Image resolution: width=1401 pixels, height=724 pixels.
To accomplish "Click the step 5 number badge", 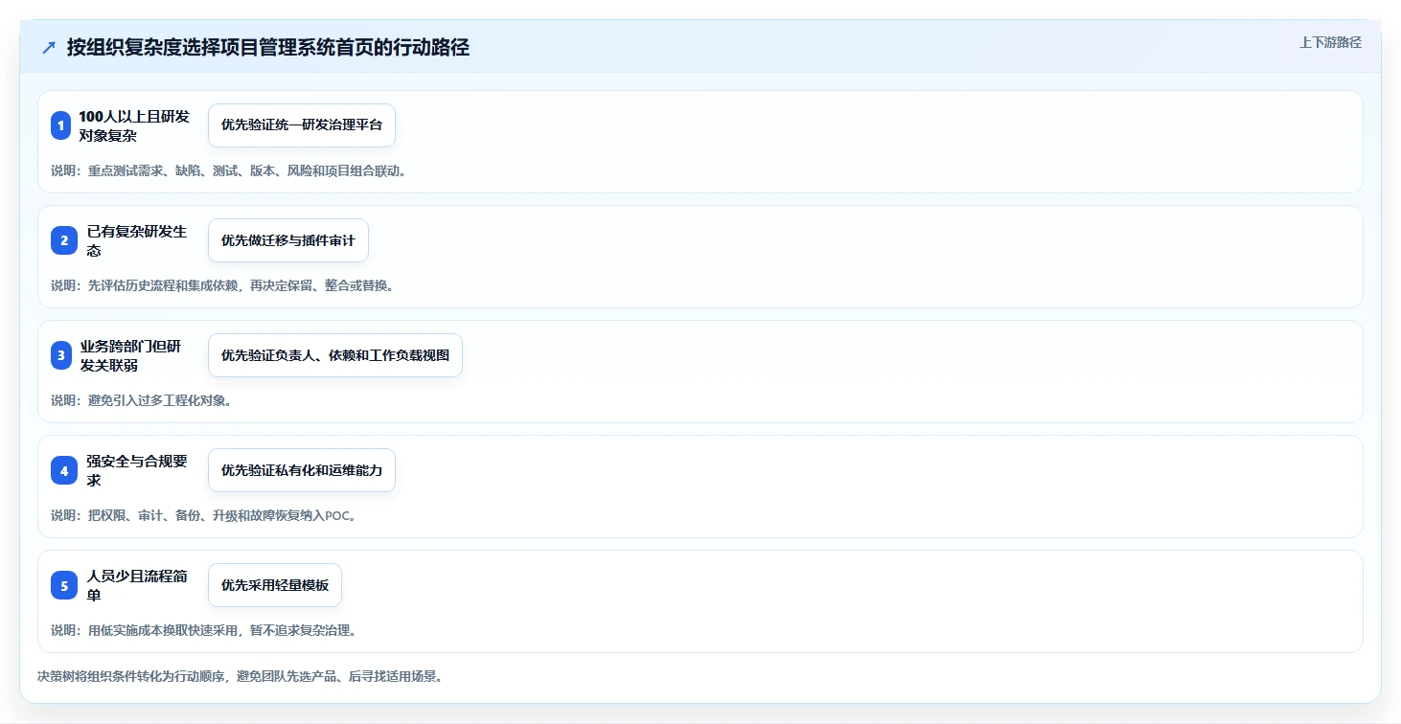I will (64, 585).
